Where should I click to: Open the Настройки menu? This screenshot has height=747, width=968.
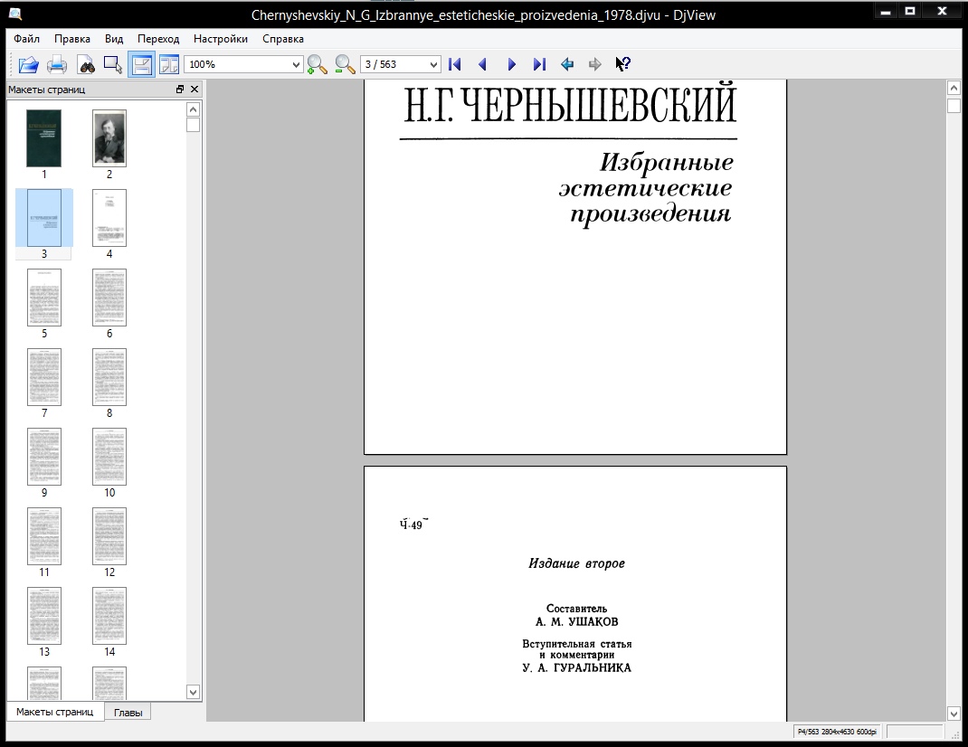pos(220,39)
